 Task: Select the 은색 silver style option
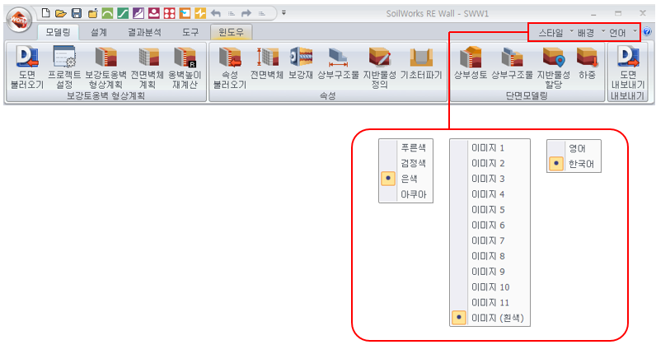pos(408,178)
